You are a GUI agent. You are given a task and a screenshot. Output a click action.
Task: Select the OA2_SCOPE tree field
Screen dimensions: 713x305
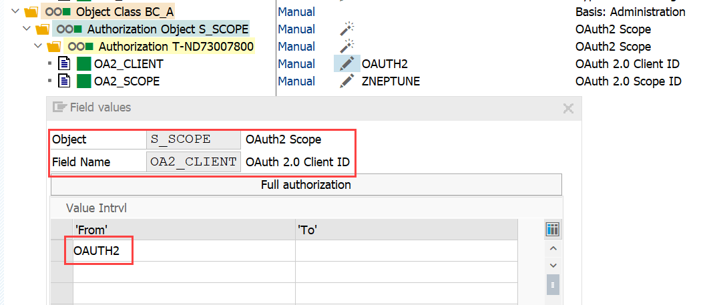[126, 81]
